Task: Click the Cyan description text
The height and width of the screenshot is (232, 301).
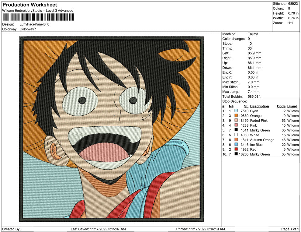Action: (x=254, y=111)
